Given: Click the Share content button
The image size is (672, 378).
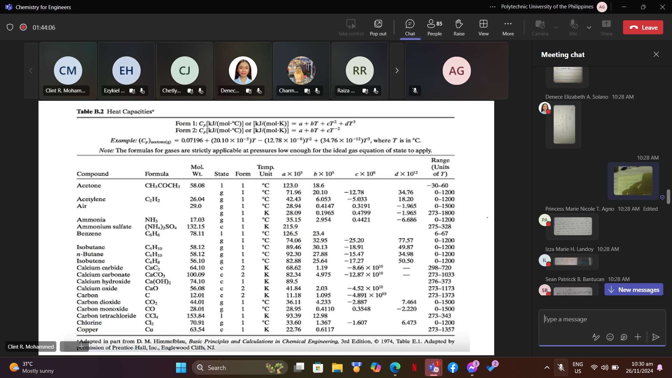Looking at the screenshot, I should point(606,28).
